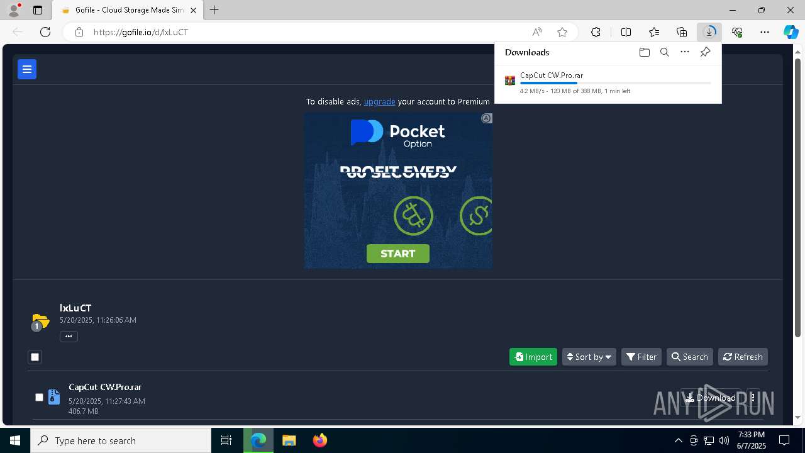The width and height of the screenshot is (805, 453).
Task: Click the taskbar search box
Action: [121, 440]
